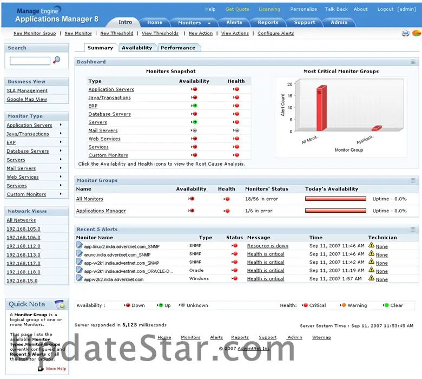This screenshot has width=422, height=379.
Task: Click Resource is down message link
Action: point(267,246)
